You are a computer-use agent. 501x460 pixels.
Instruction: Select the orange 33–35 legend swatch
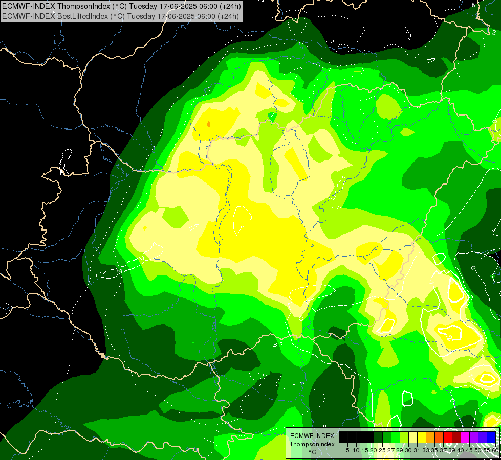click(x=430, y=438)
